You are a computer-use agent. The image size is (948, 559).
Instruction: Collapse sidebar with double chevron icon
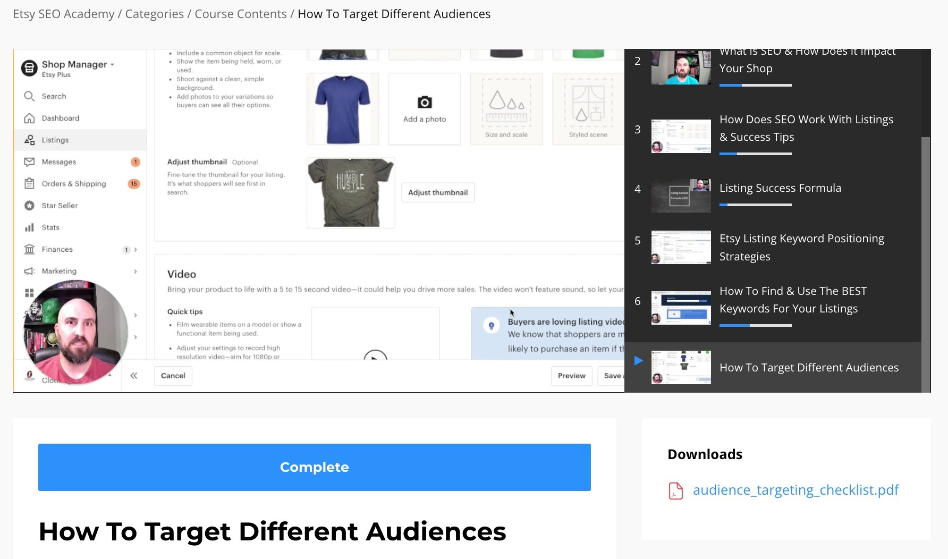(134, 376)
